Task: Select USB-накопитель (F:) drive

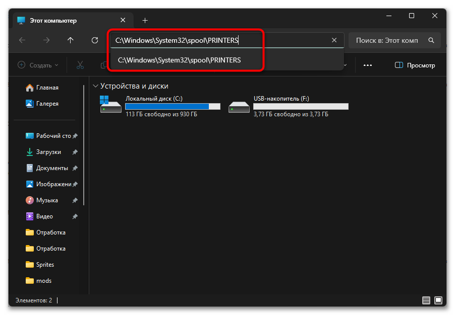Action: 288,106
